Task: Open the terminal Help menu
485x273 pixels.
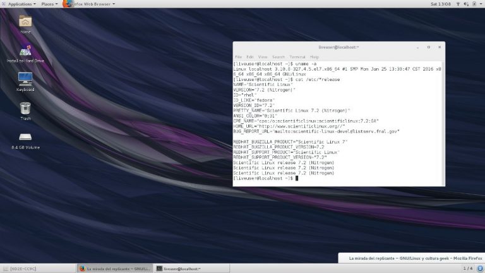Action: pos(314,57)
